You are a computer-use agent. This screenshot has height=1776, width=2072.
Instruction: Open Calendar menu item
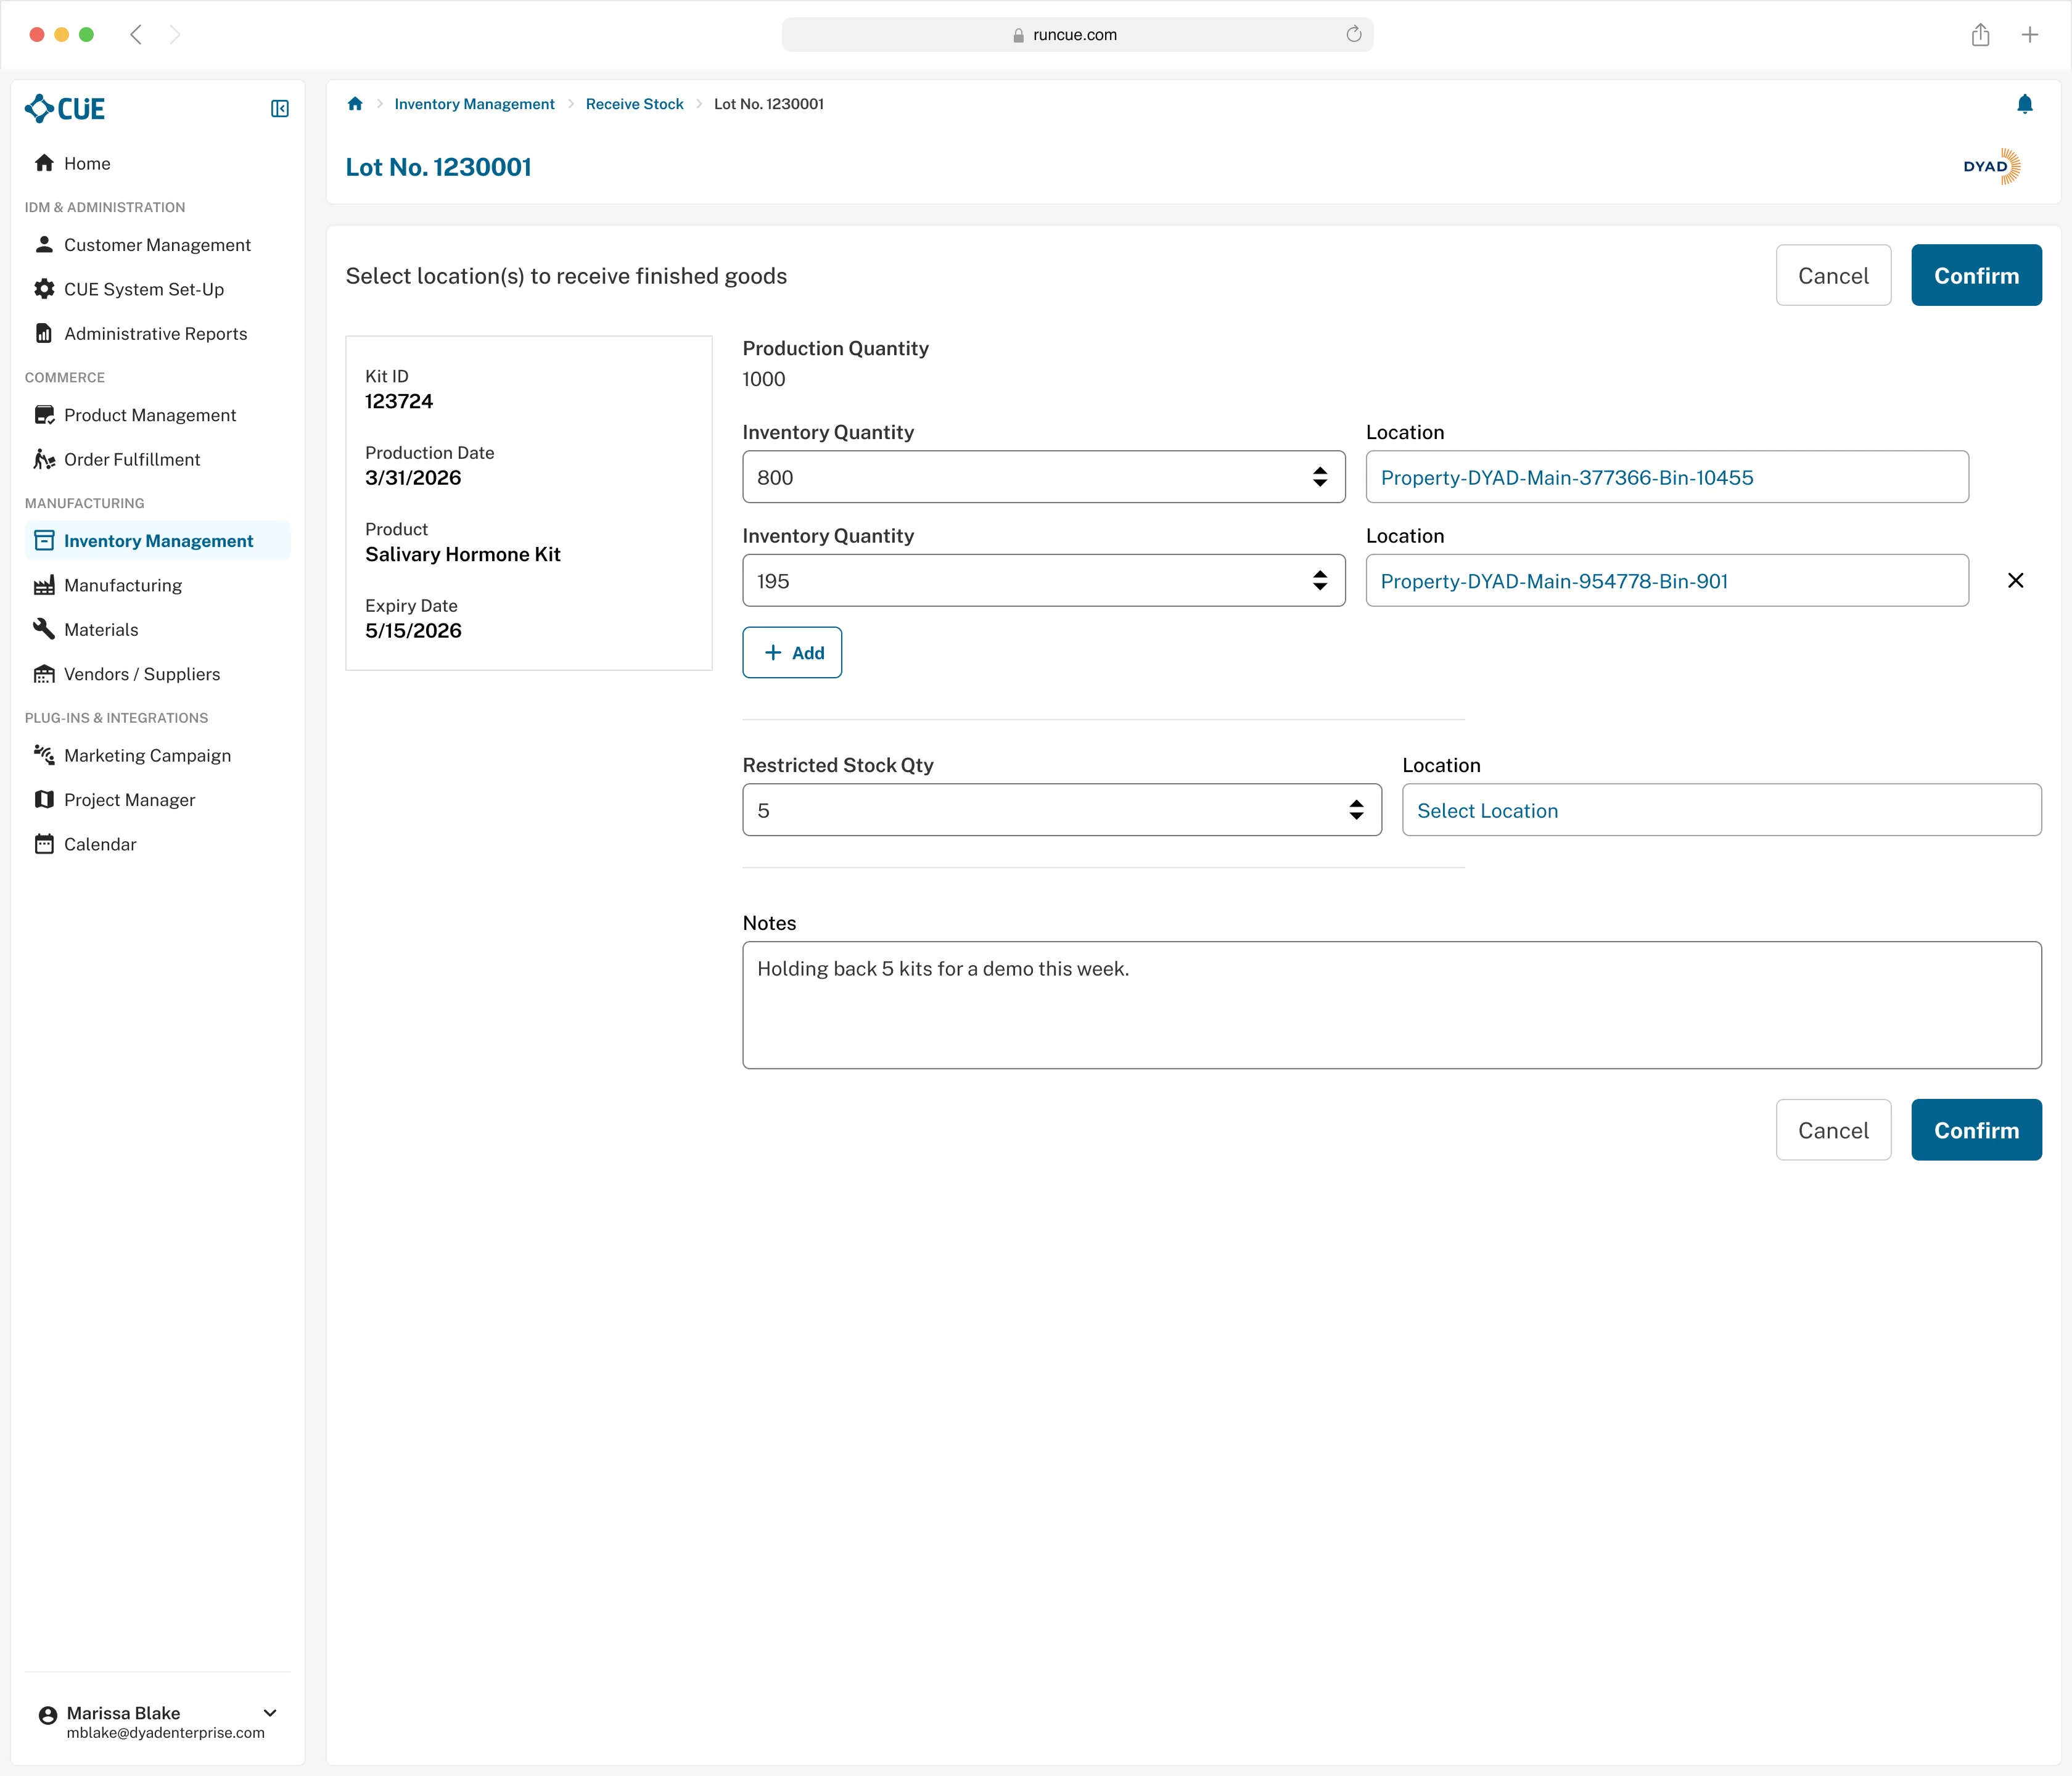click(x=157, y=844)
